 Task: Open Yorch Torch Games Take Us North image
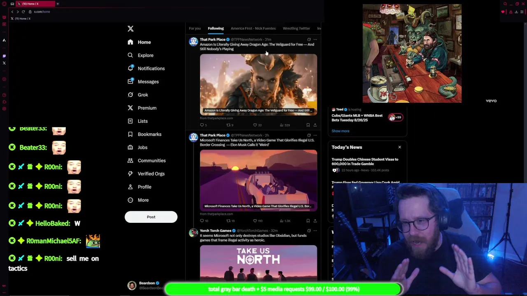[x=259, y=263]
